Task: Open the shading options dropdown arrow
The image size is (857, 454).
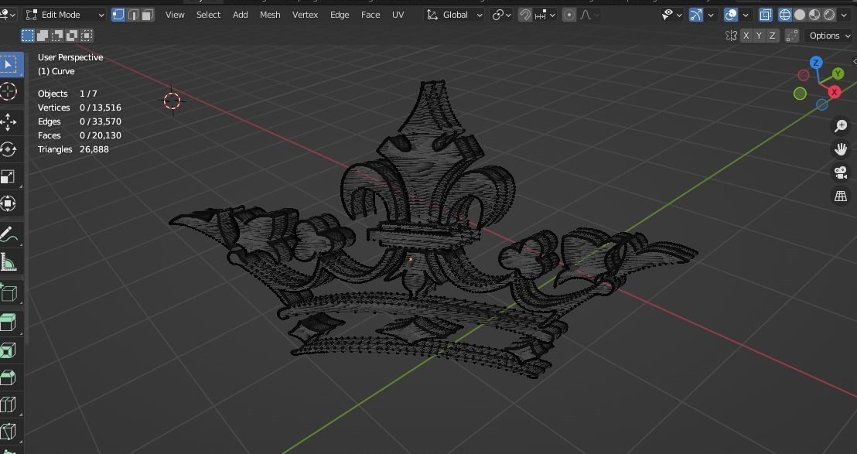Action: click(x=845, y=15)
